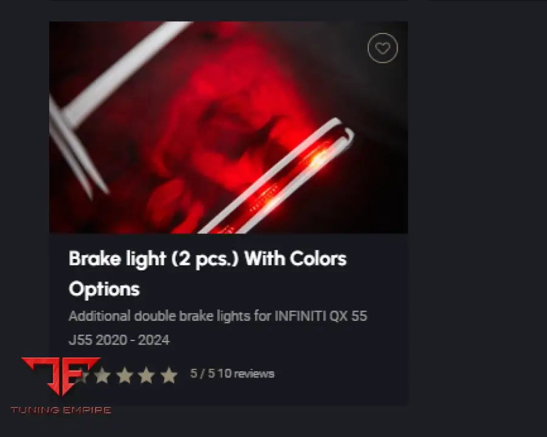Image resolution: width=547 pixels, height=437 pixels.
Task: Open the '10 reviews' link
Action: (246, 374)
